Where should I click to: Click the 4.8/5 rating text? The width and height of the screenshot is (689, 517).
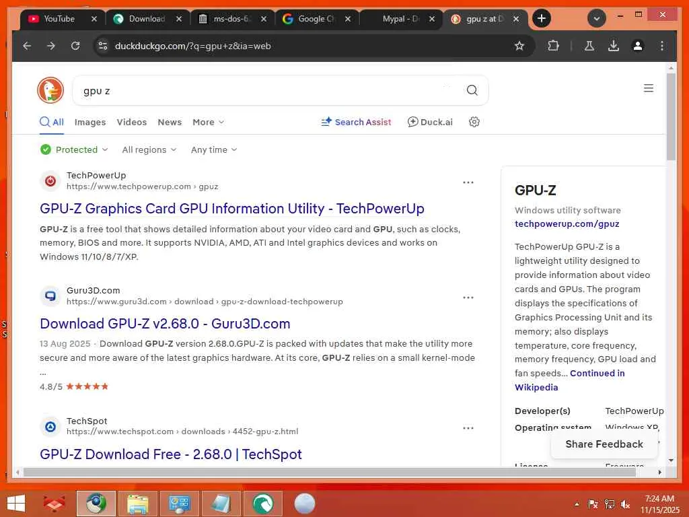pyautogui.click(x=51, y=387)
